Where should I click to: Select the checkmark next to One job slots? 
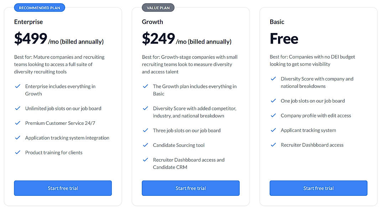[273, 101]
